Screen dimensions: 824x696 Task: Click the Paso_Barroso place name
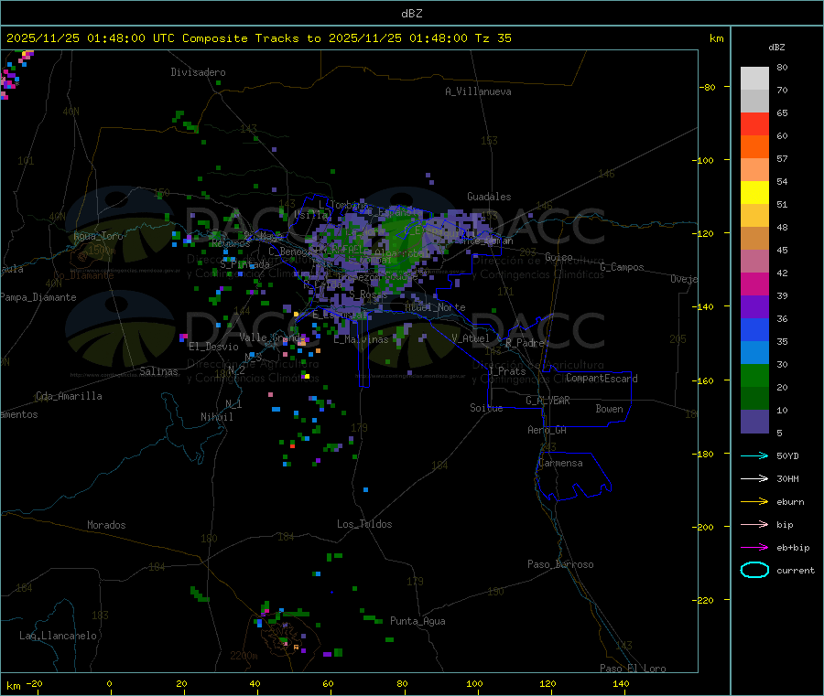tap(560, 564)
